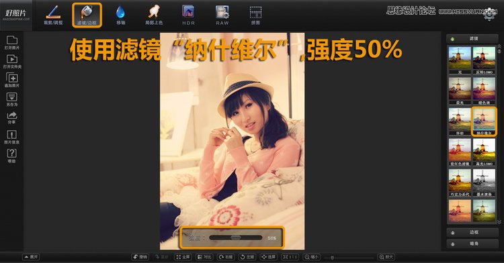Viewport: 504px width, 263px height.
Task: Click the filter strength slider handle
Action: pos(236,238)
